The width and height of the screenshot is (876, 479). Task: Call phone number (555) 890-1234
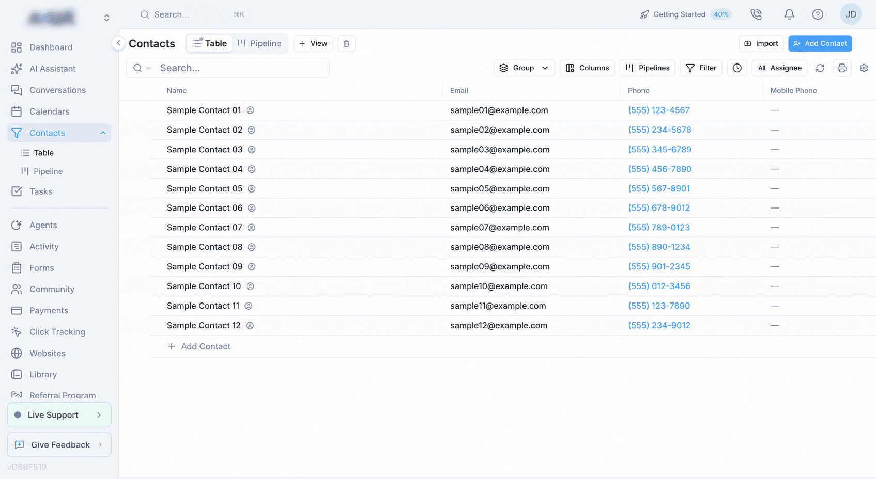coord(659,247)
